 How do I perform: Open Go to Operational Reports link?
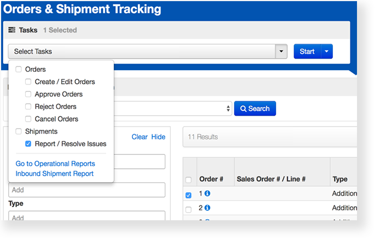click(x=55, y=164)
